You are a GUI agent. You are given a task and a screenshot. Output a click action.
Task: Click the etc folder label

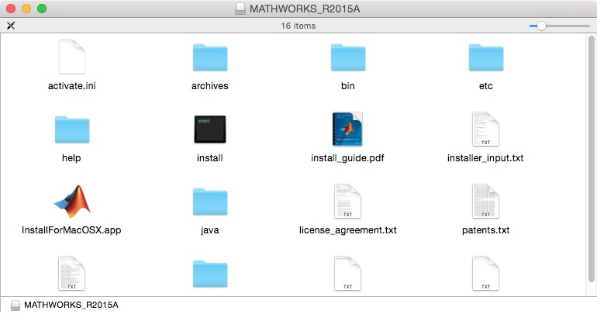[x=486, y=86]
